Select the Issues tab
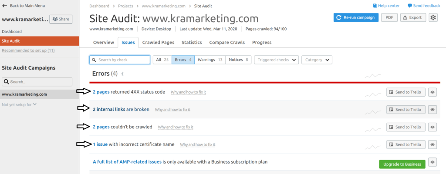This screenshot has width=446, height=174. click(128, 42)
